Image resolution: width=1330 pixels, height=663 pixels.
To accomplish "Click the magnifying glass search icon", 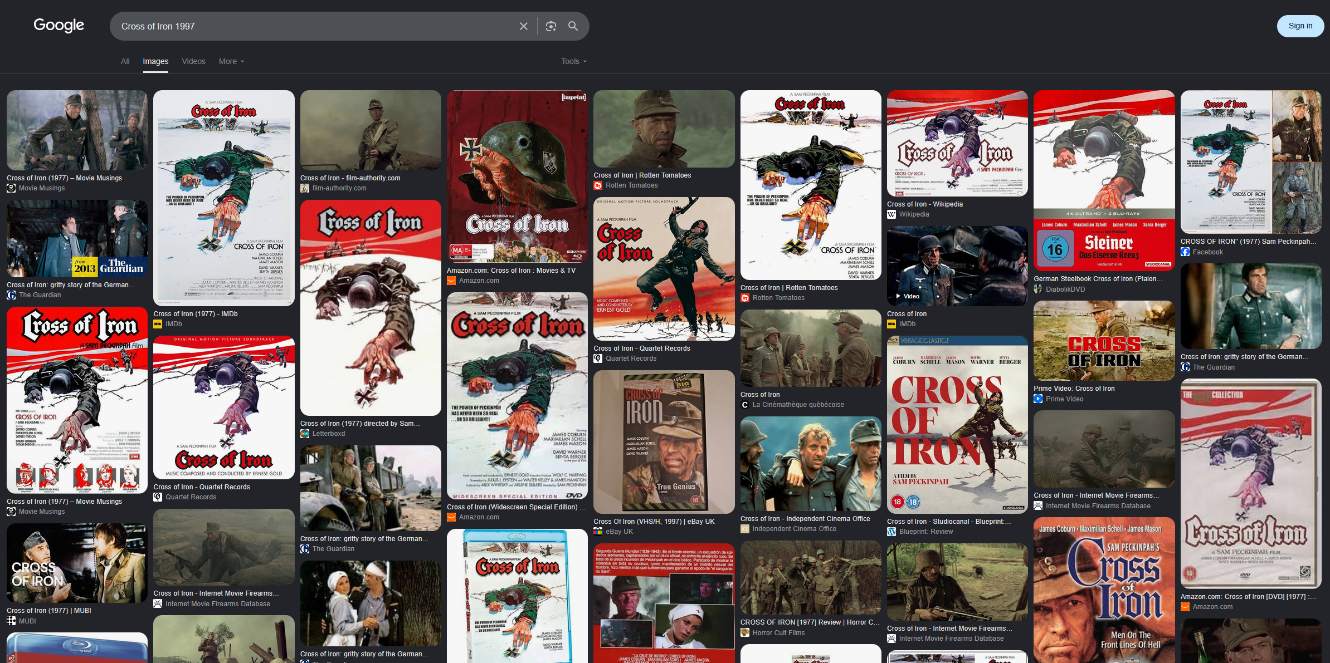I will click(573, 26).
